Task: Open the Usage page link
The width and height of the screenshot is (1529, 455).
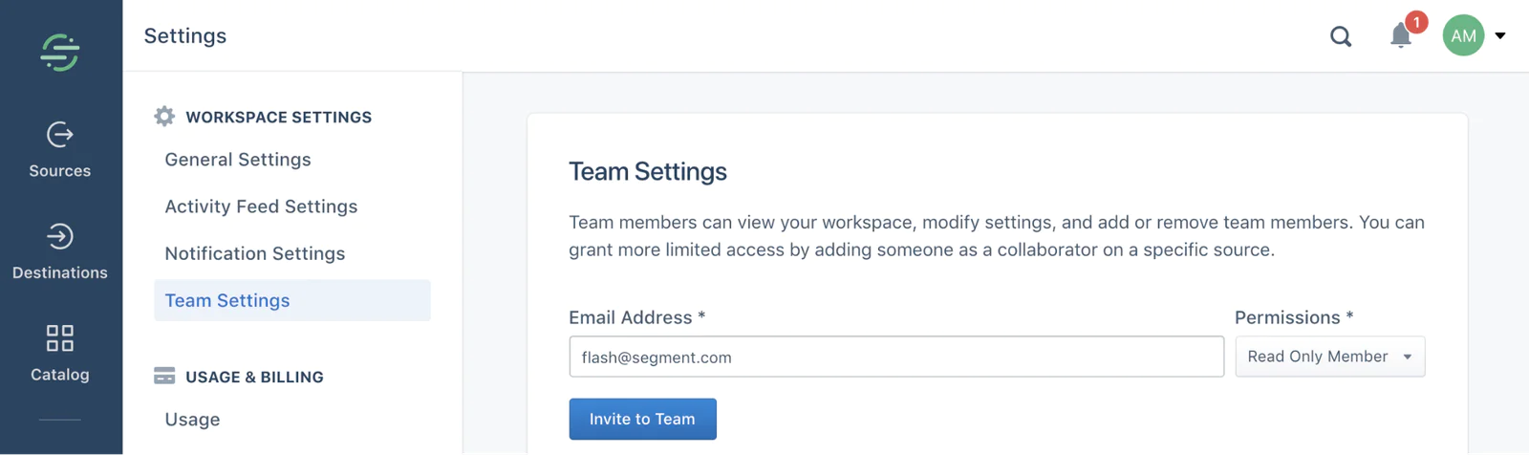Action: [x=192, y=420]
